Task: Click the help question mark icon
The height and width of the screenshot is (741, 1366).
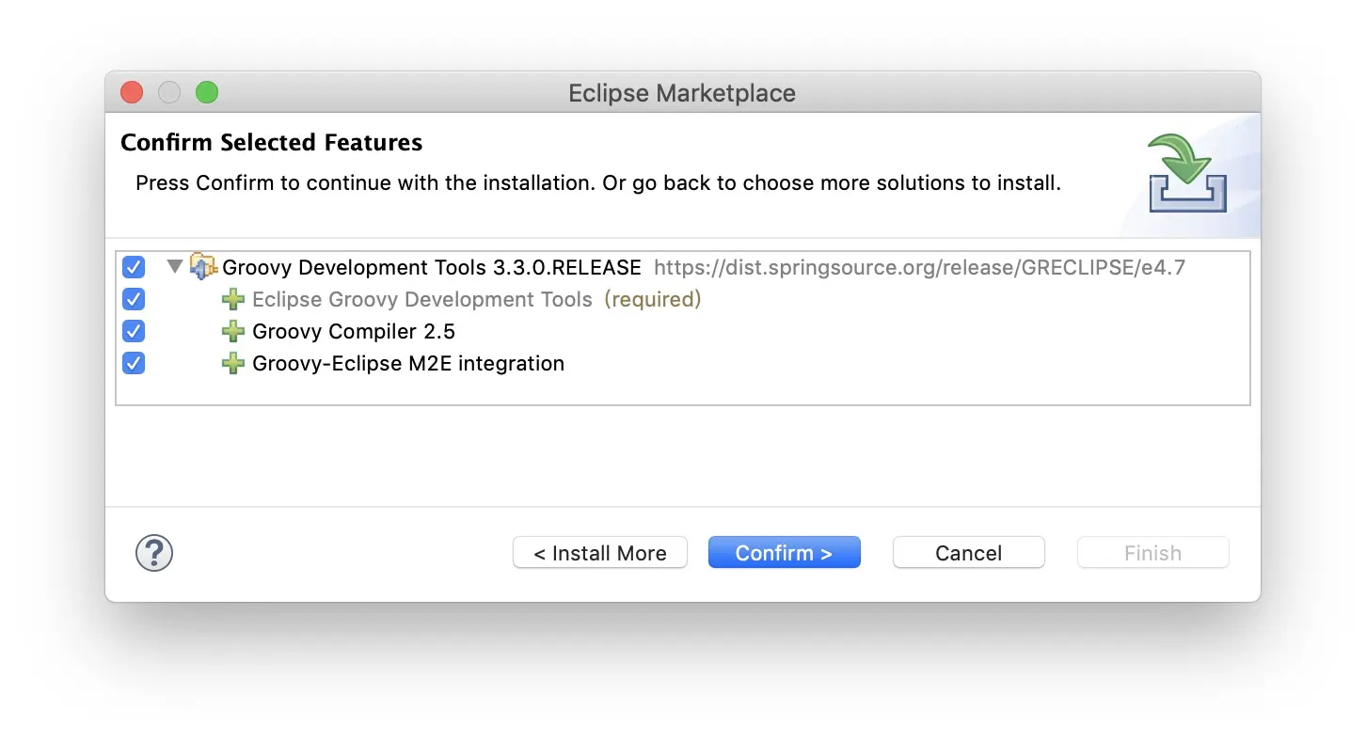Action: [154, 553]
